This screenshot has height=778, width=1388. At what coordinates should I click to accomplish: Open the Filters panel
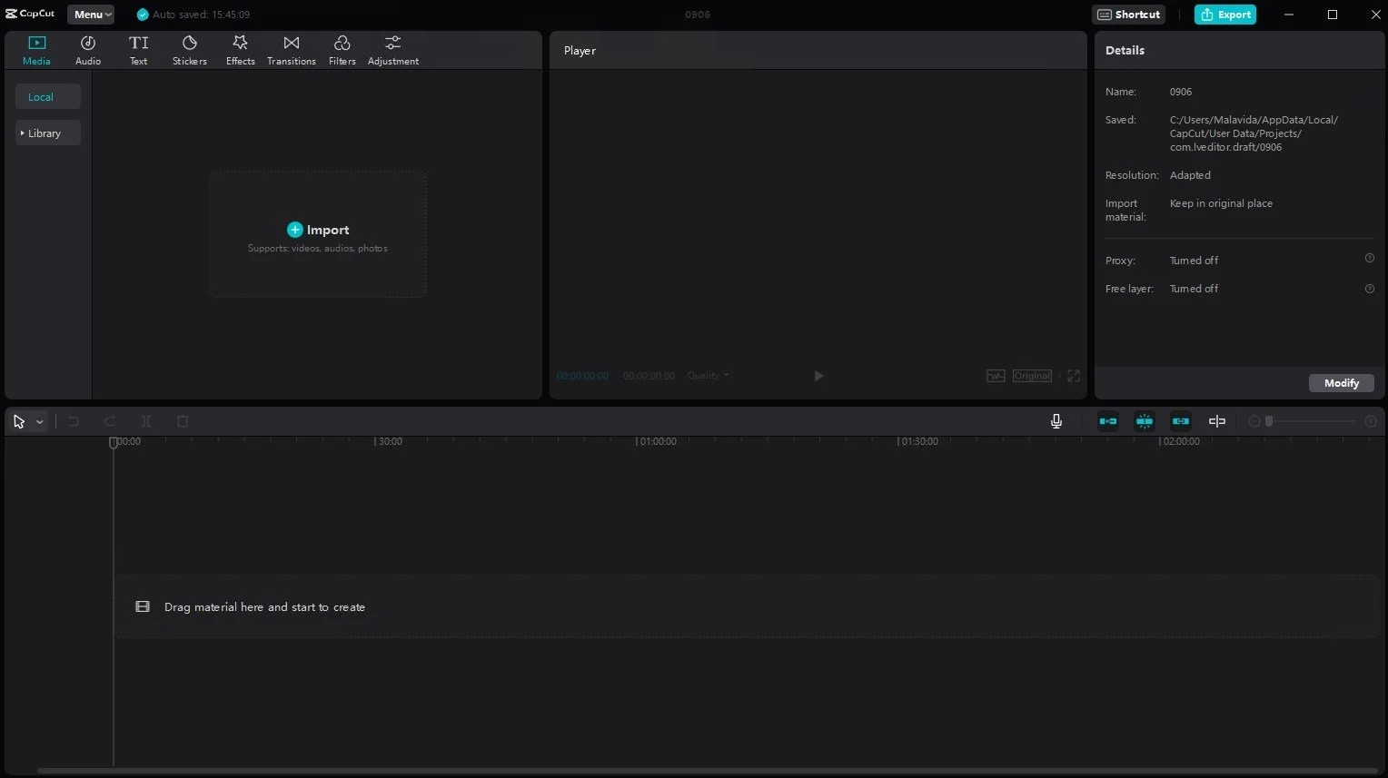coord(342,50)
